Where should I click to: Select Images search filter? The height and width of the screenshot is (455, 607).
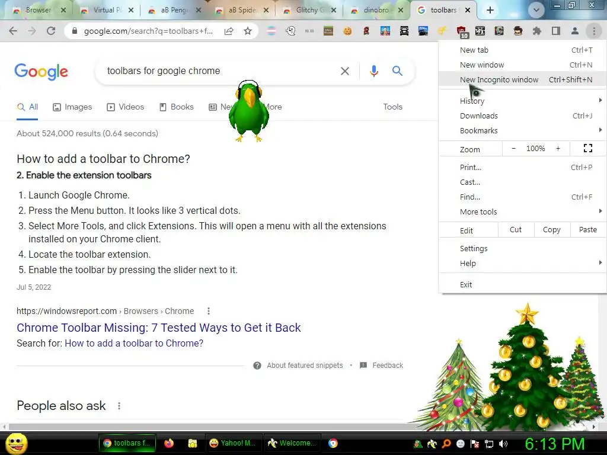point(72,107)
